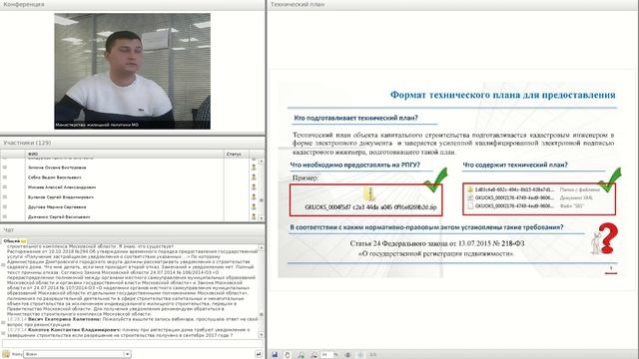Select participant Дьяченко Сергей Васильевич
Viewport: 639px width, 359px height.
[x=59, y=217]
